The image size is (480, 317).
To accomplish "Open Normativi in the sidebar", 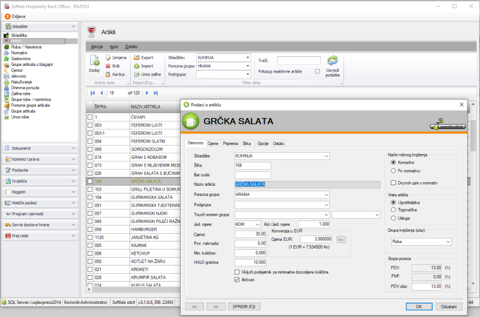I will point(19,53).
